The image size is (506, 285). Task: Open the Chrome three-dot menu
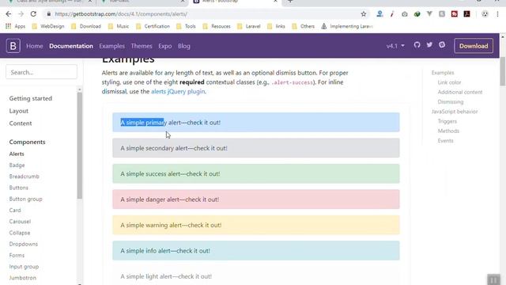[x=497, y=14]
